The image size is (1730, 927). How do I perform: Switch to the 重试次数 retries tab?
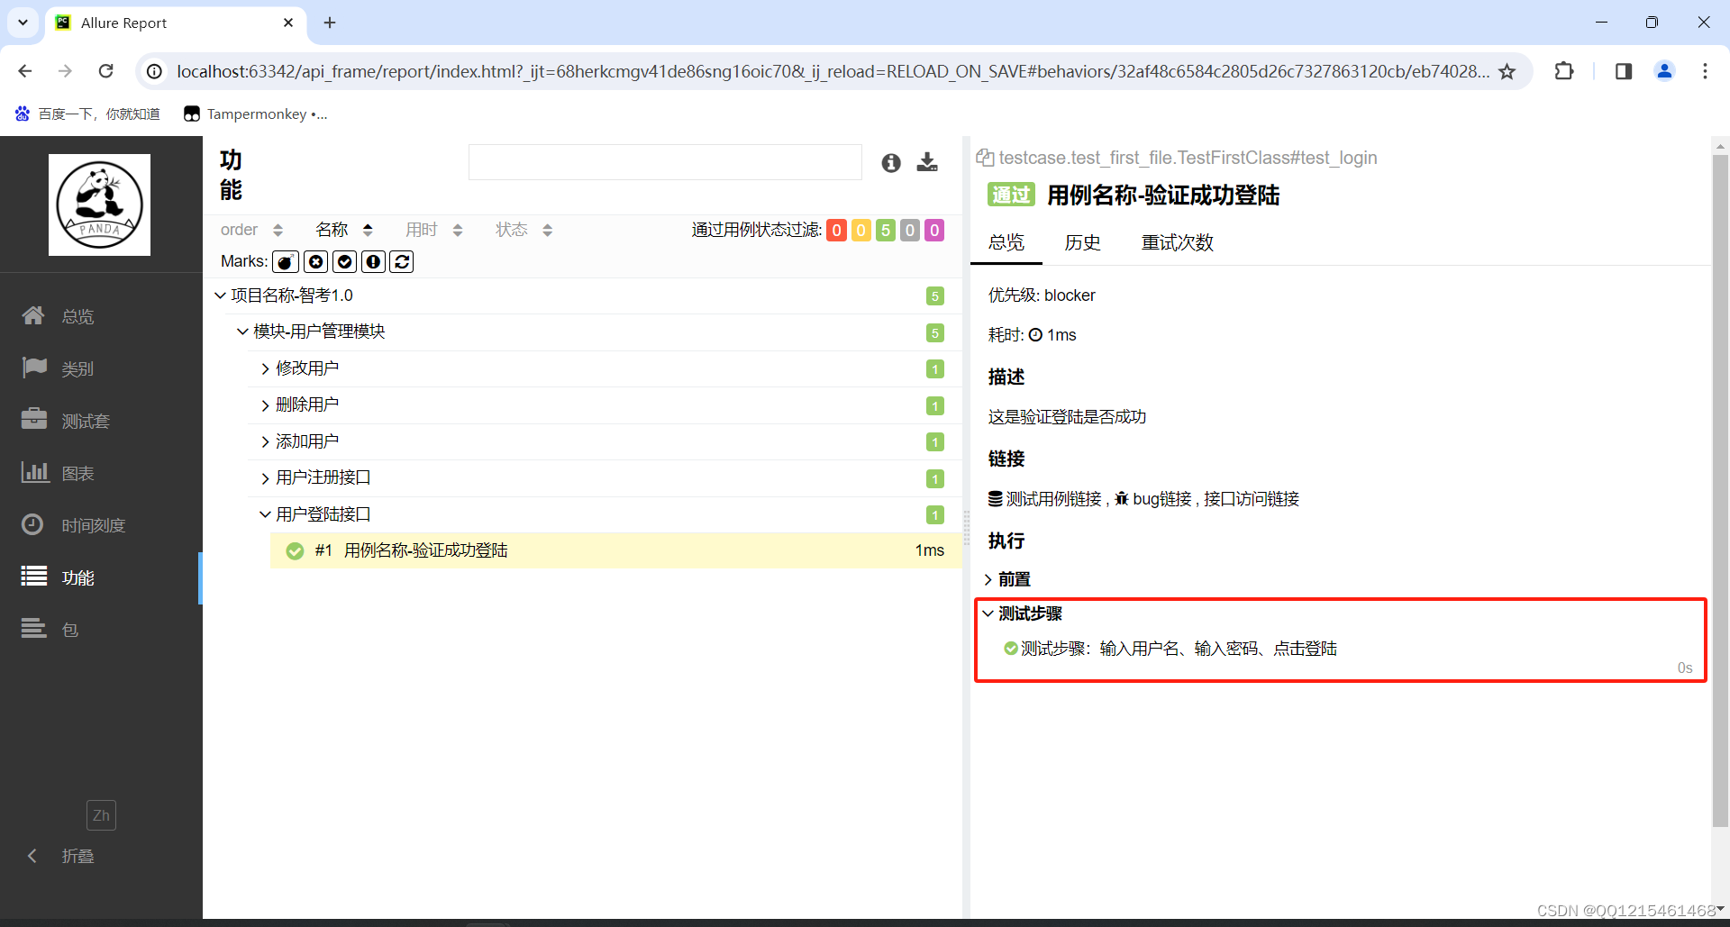coord(1177,242)
